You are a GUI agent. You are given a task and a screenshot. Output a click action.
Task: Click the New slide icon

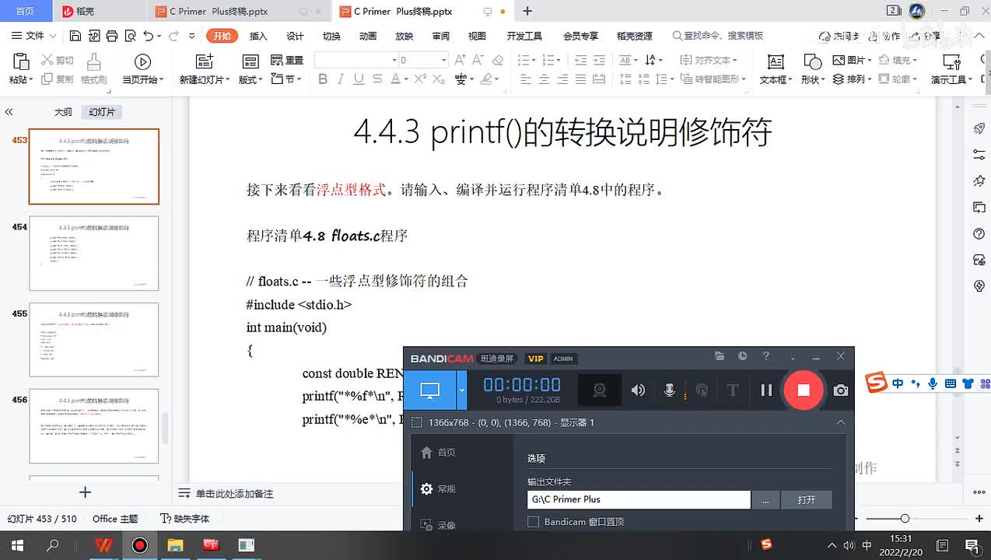[204, 62]
